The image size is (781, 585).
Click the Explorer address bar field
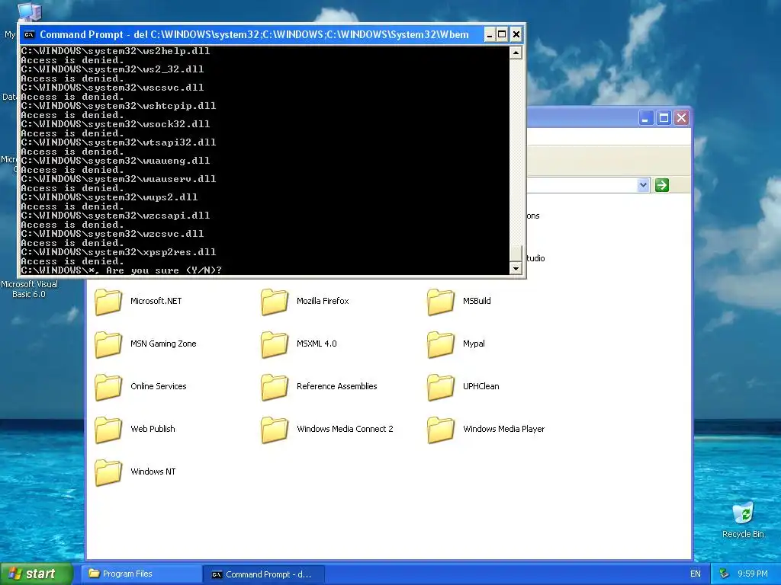pos(582,186)
